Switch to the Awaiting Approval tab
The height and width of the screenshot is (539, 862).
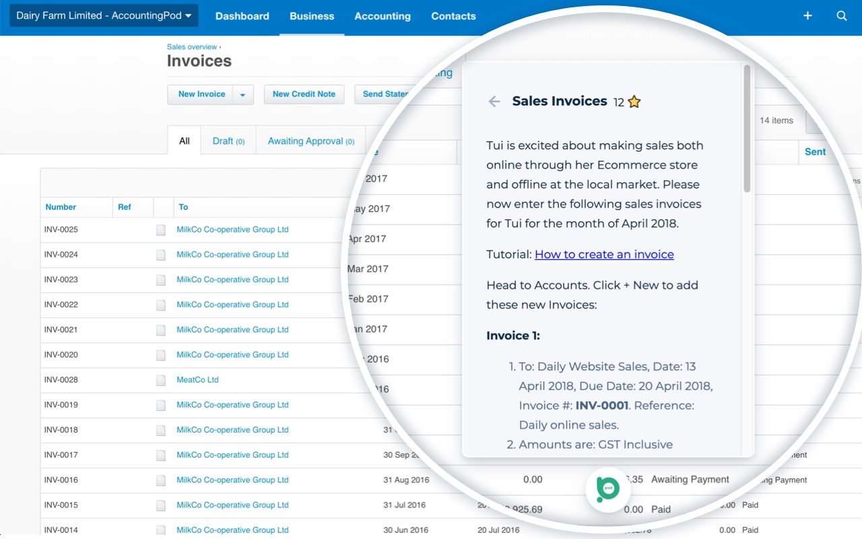pyautogui.click(x=311, y=141)
